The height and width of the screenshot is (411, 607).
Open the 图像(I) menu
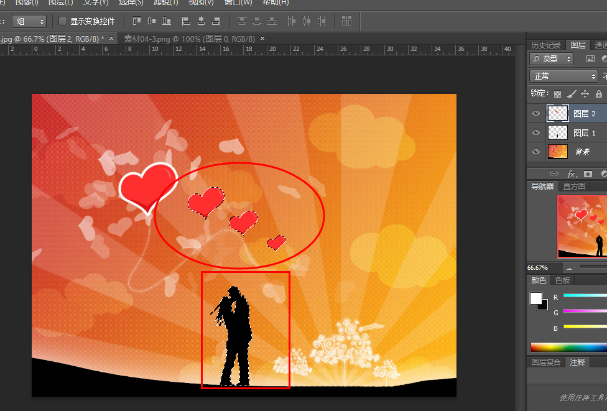(27, 2)
